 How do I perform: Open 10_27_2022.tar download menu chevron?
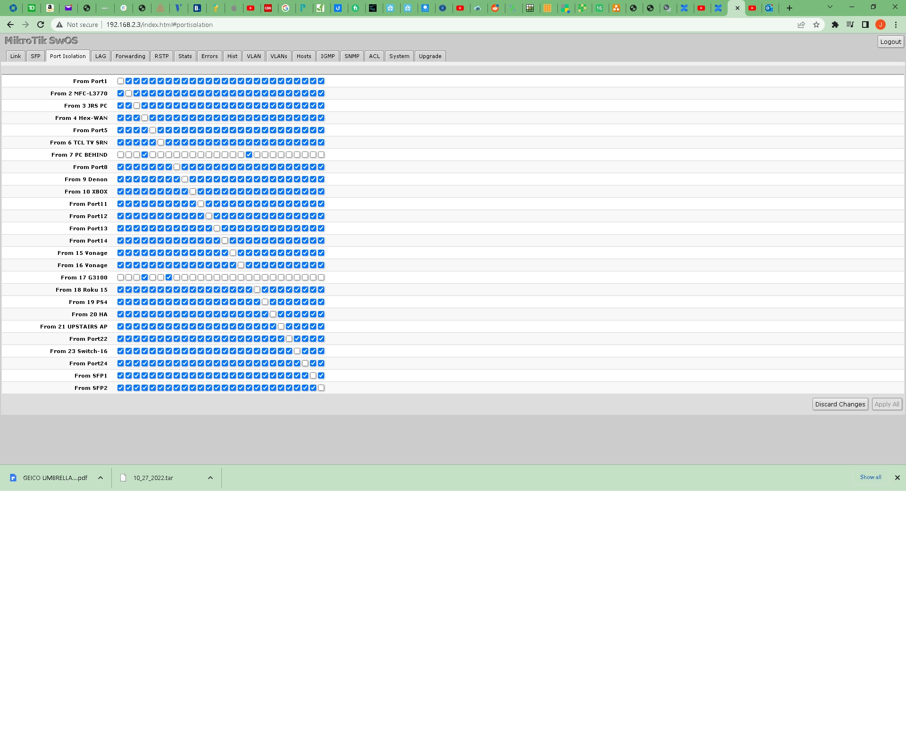pos(210,478)
